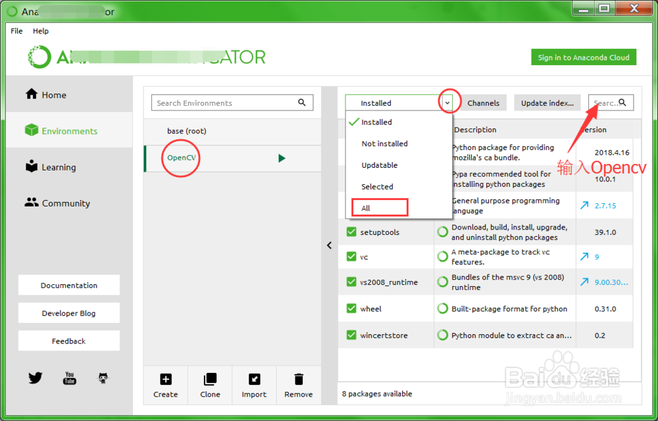658x421 pixels.
Task: Click the Clone environment button
Action: [x=210, y=385]
